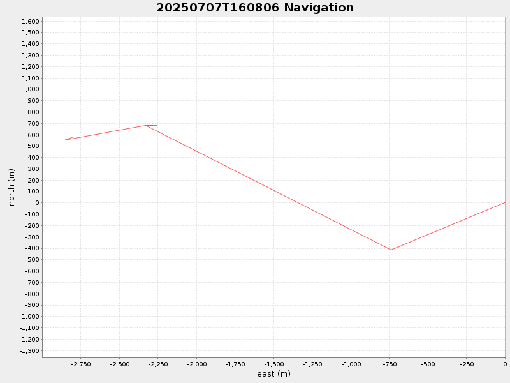This screenshot has height=383, width=510.
Task: Click the -400 north axis tick label
Action: click(x=33, y=248)
